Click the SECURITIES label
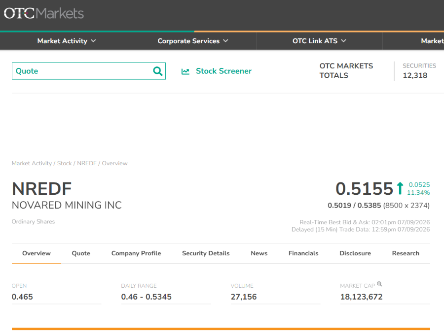Viewport: 444px width, 333px height. click(419, 66)
